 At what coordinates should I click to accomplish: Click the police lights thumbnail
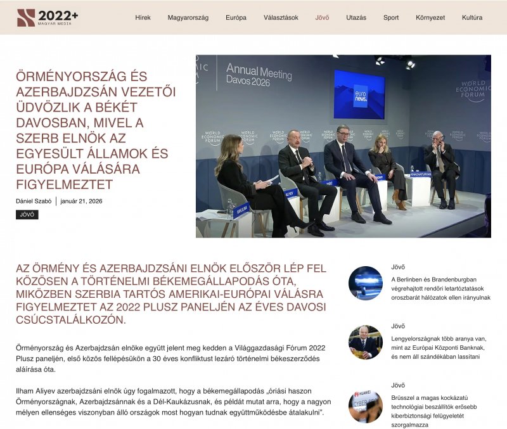pyautogui.click(x=364, y=285)
